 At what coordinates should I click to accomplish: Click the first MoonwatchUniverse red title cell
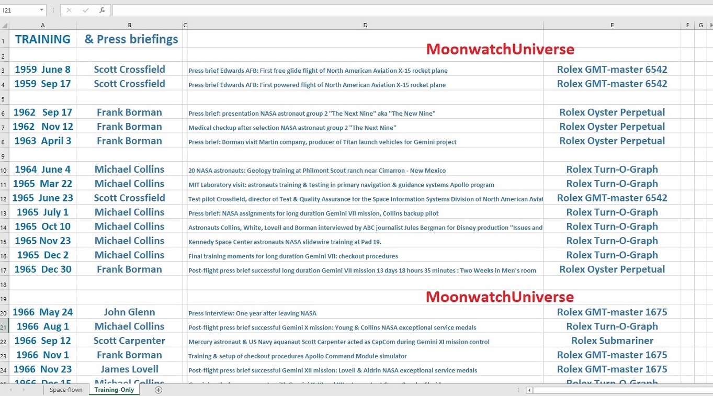click(500, 49)
